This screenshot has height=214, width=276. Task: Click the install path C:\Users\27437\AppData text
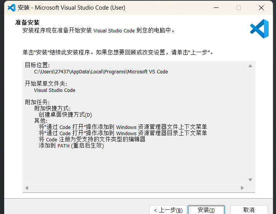101,72
